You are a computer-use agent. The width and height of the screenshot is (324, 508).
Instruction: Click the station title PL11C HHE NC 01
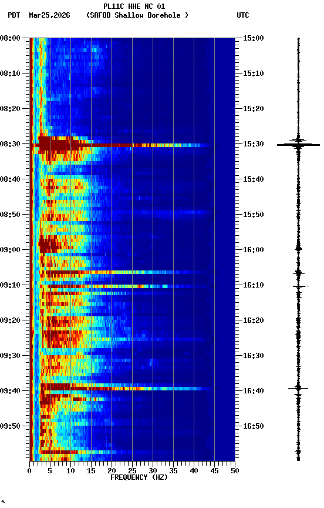[x=134, y=6]
